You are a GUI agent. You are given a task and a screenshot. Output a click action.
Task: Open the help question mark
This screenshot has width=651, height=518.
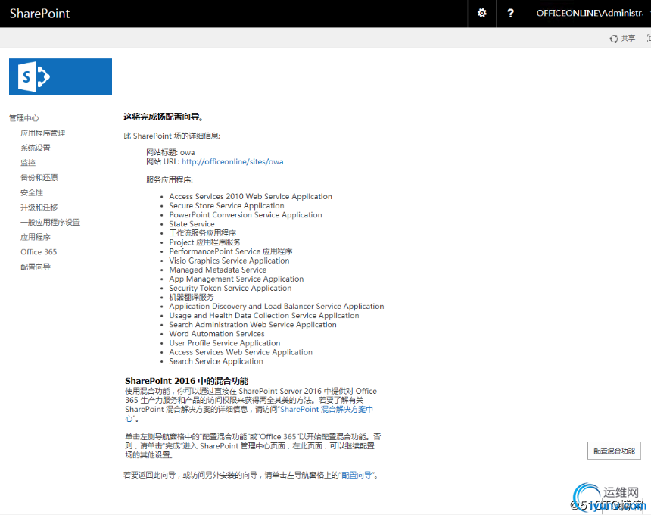click(511, 14)
